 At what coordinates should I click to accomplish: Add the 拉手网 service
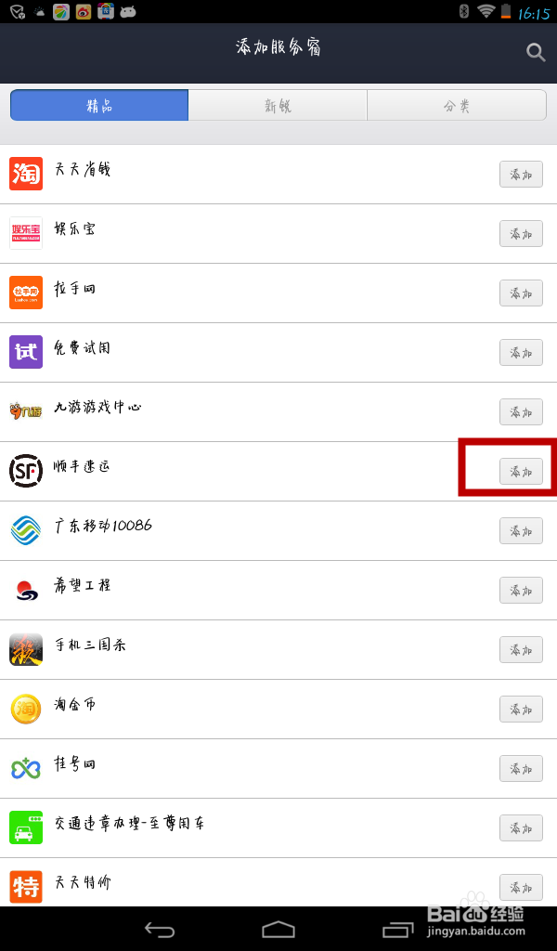coord(521,293)
